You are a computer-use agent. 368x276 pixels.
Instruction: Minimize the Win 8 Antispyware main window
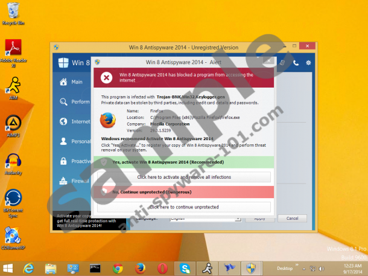[285, 46]
